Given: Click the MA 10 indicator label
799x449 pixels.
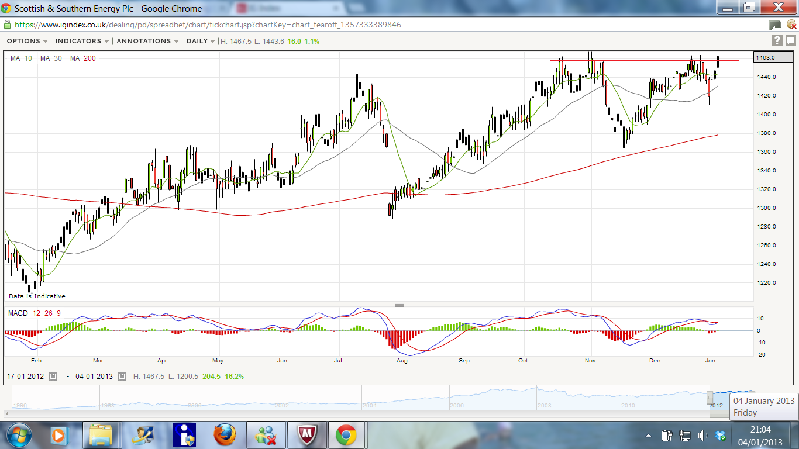Looking at the screenshot, I should tap(21, 58).
